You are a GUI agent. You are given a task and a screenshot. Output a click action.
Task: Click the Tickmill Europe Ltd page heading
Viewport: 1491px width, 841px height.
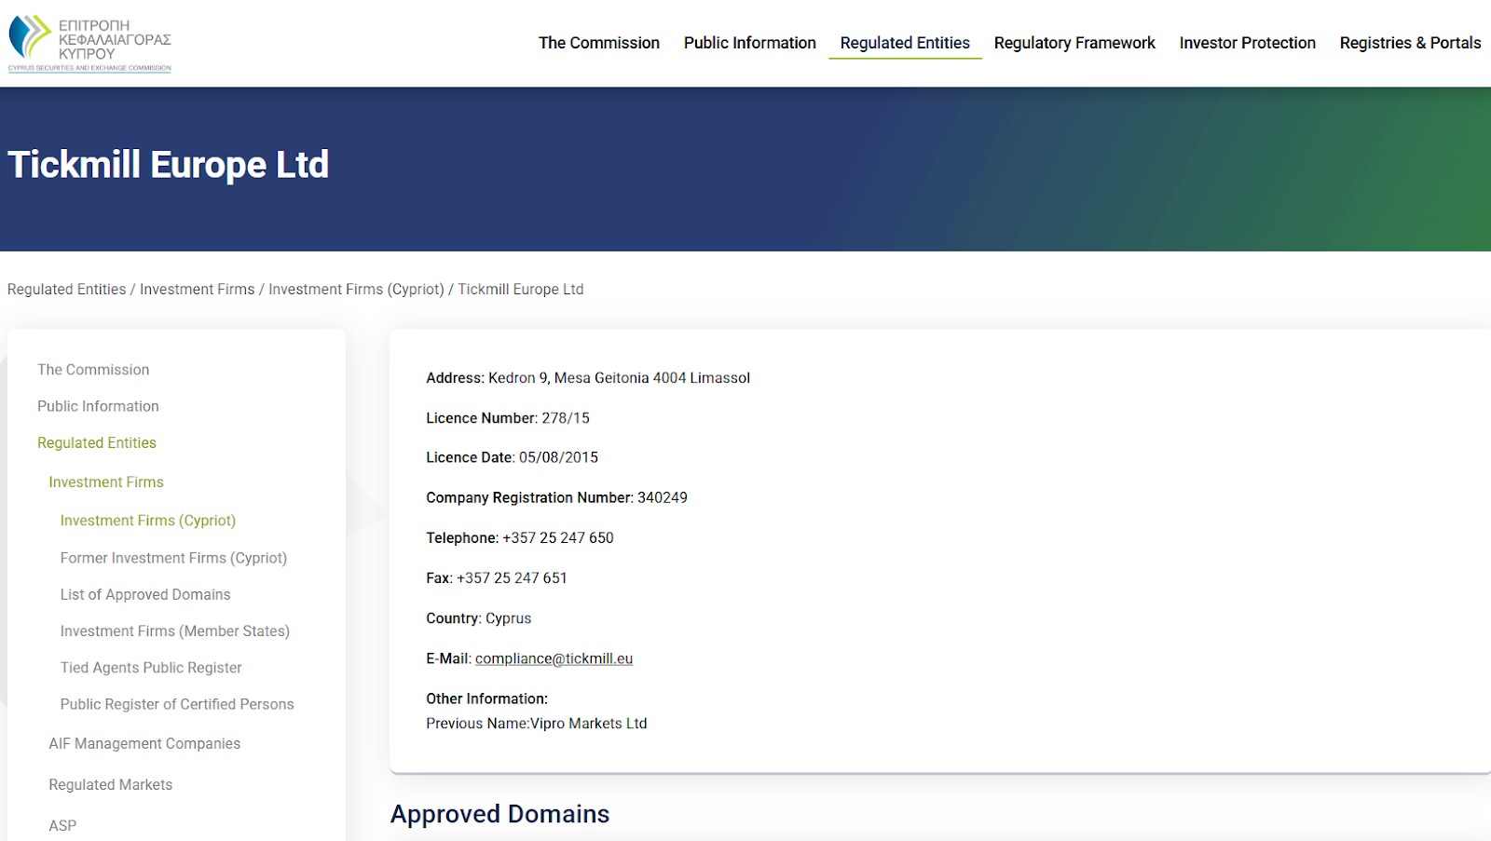[x=169, y=165]
